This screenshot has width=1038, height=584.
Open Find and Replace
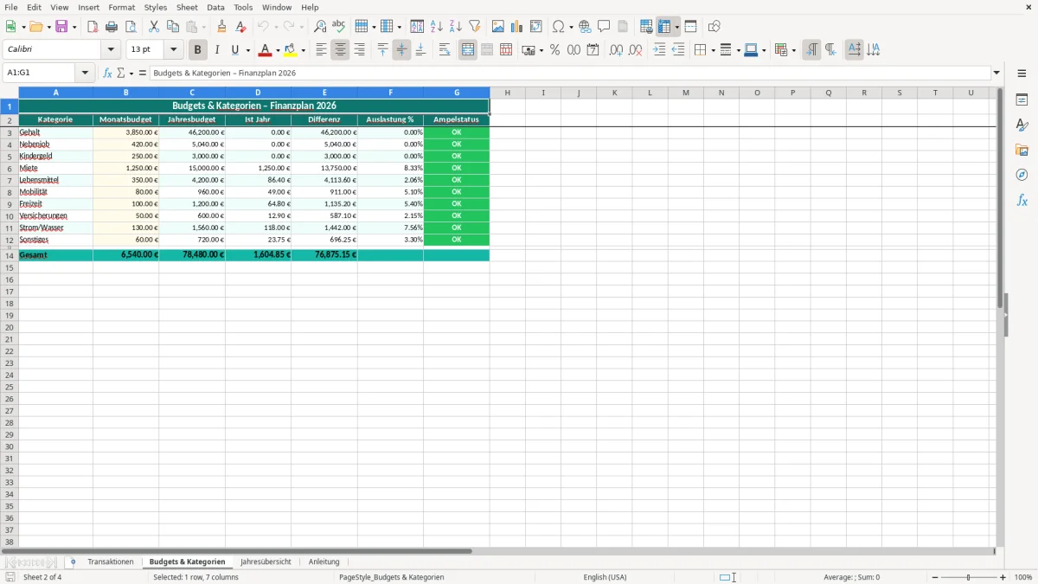320,27
